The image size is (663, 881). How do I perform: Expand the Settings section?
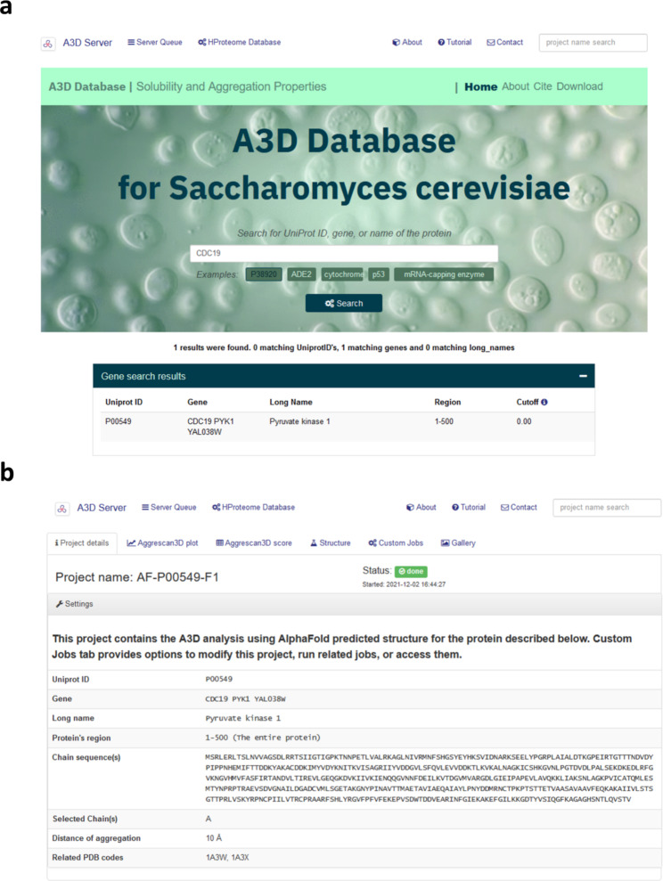(x=74, y=603)
